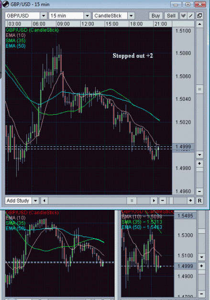Screen dimensions: 210x300
Task: Click the CandleStick chart style field
Action: pos(110,16)
